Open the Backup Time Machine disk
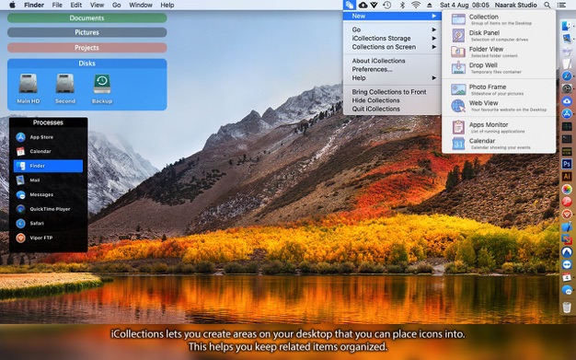Viewport: 576px width, 360px height. (102, 88)
